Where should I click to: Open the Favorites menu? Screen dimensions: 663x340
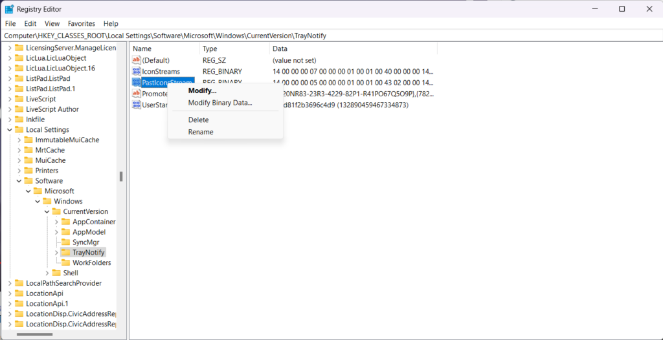(81, 23)
